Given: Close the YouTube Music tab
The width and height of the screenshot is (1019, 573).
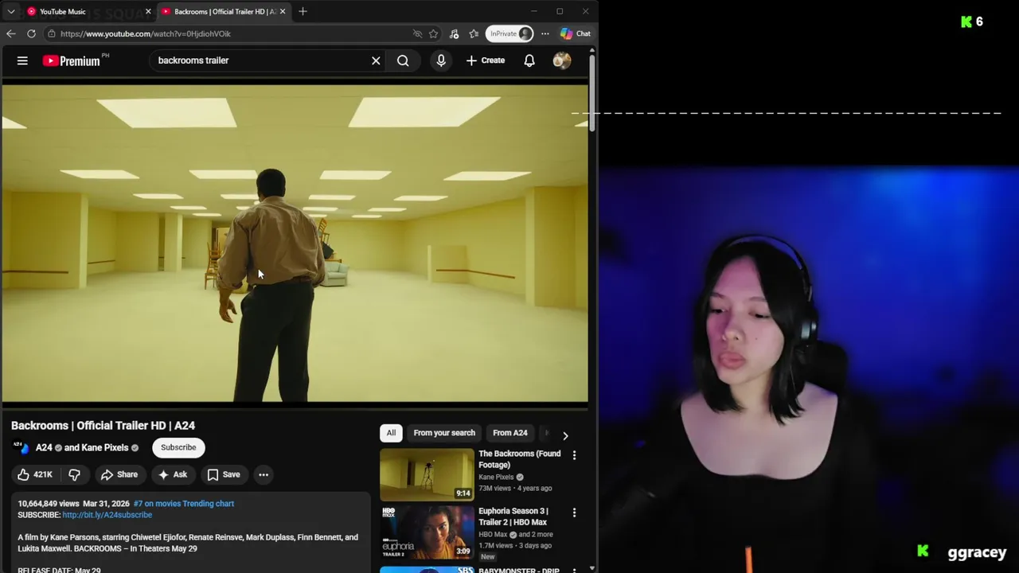Looking at the screenshot, I should [x=147, y=11].
